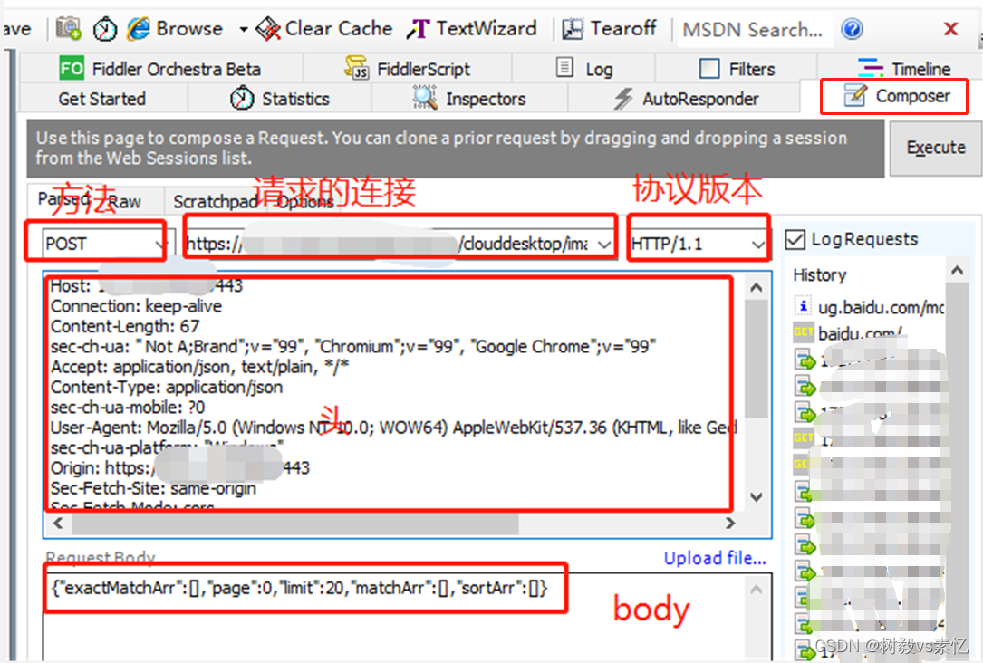The image size is (983, 663).
Task: Click the Composer pencil icon
Action: [855, 95]
